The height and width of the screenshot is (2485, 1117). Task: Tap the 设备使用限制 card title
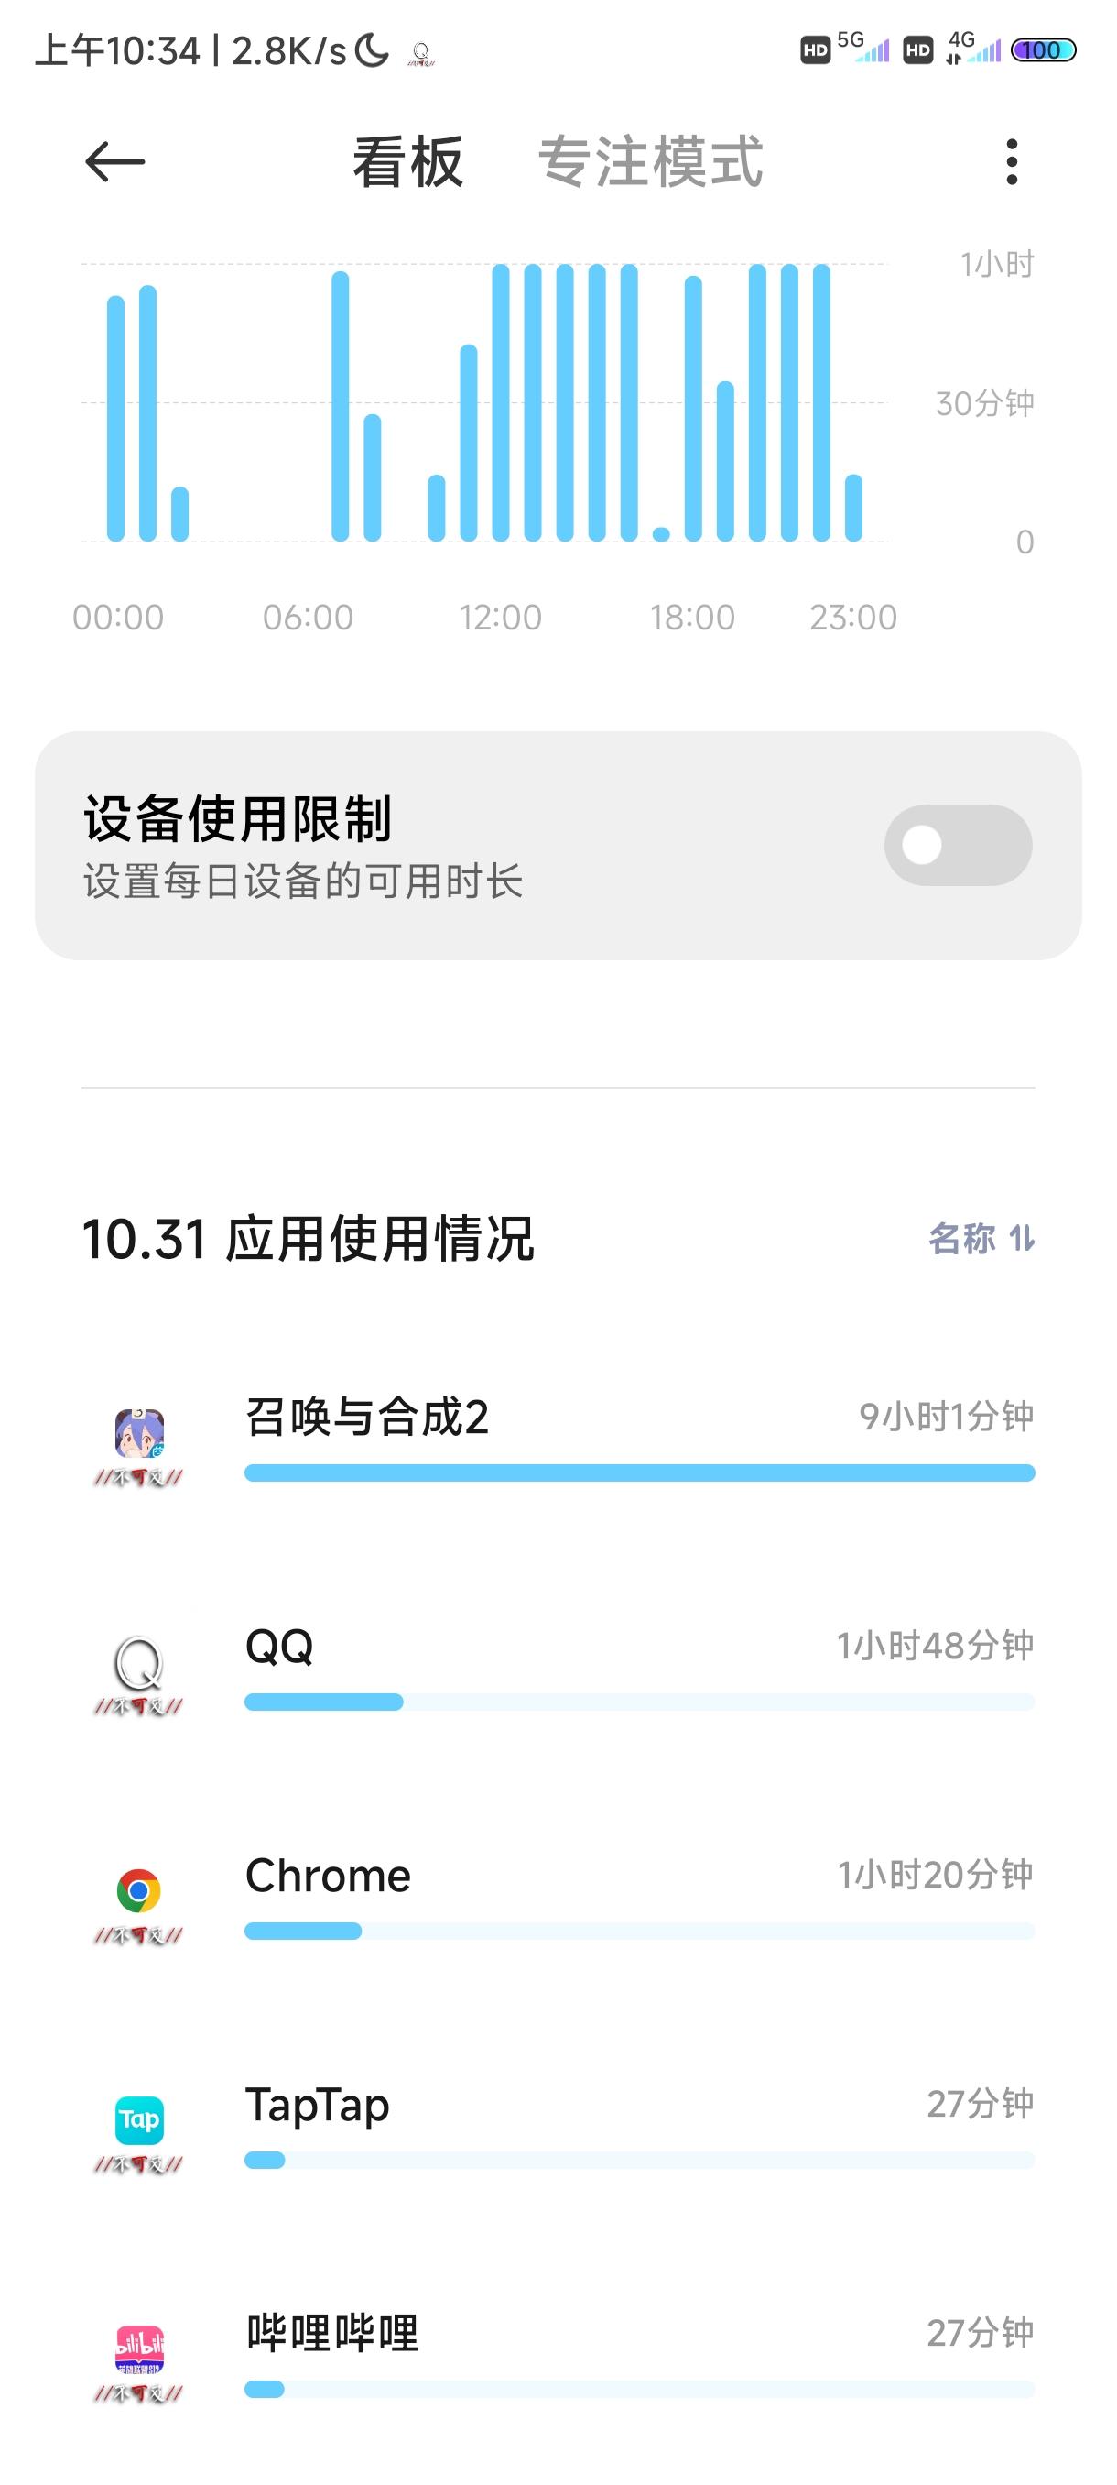coord(237,819)
